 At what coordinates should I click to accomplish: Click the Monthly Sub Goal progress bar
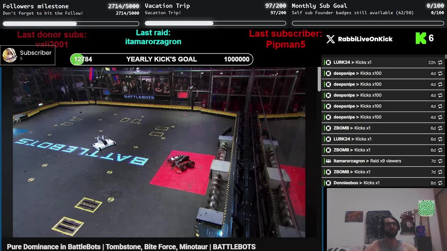[x=368, y=23]
